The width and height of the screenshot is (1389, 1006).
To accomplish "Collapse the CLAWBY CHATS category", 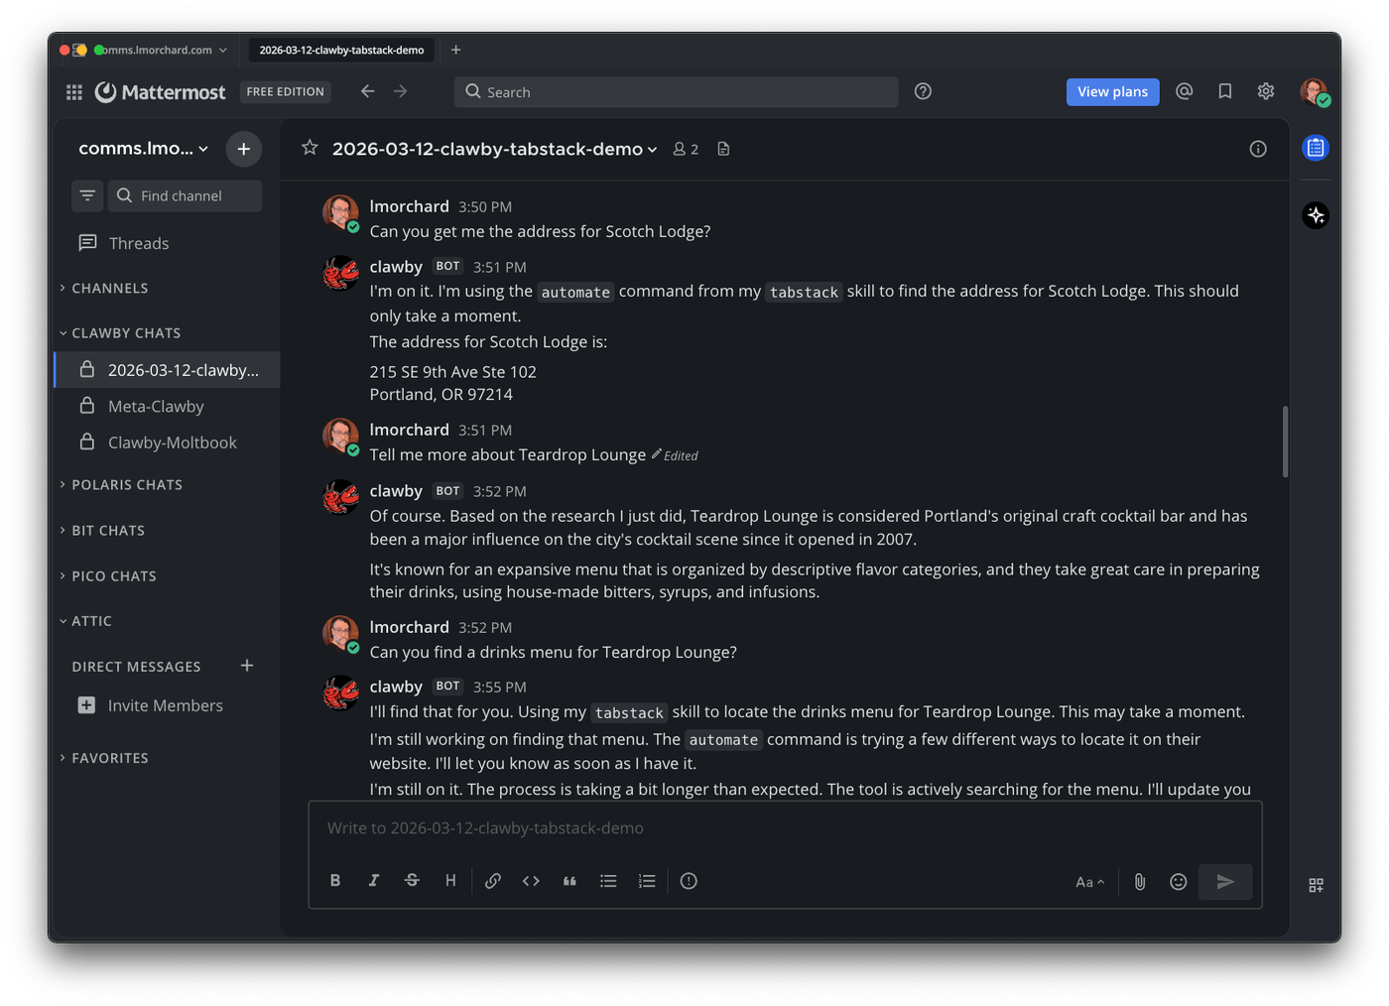I will pos(125,333).
